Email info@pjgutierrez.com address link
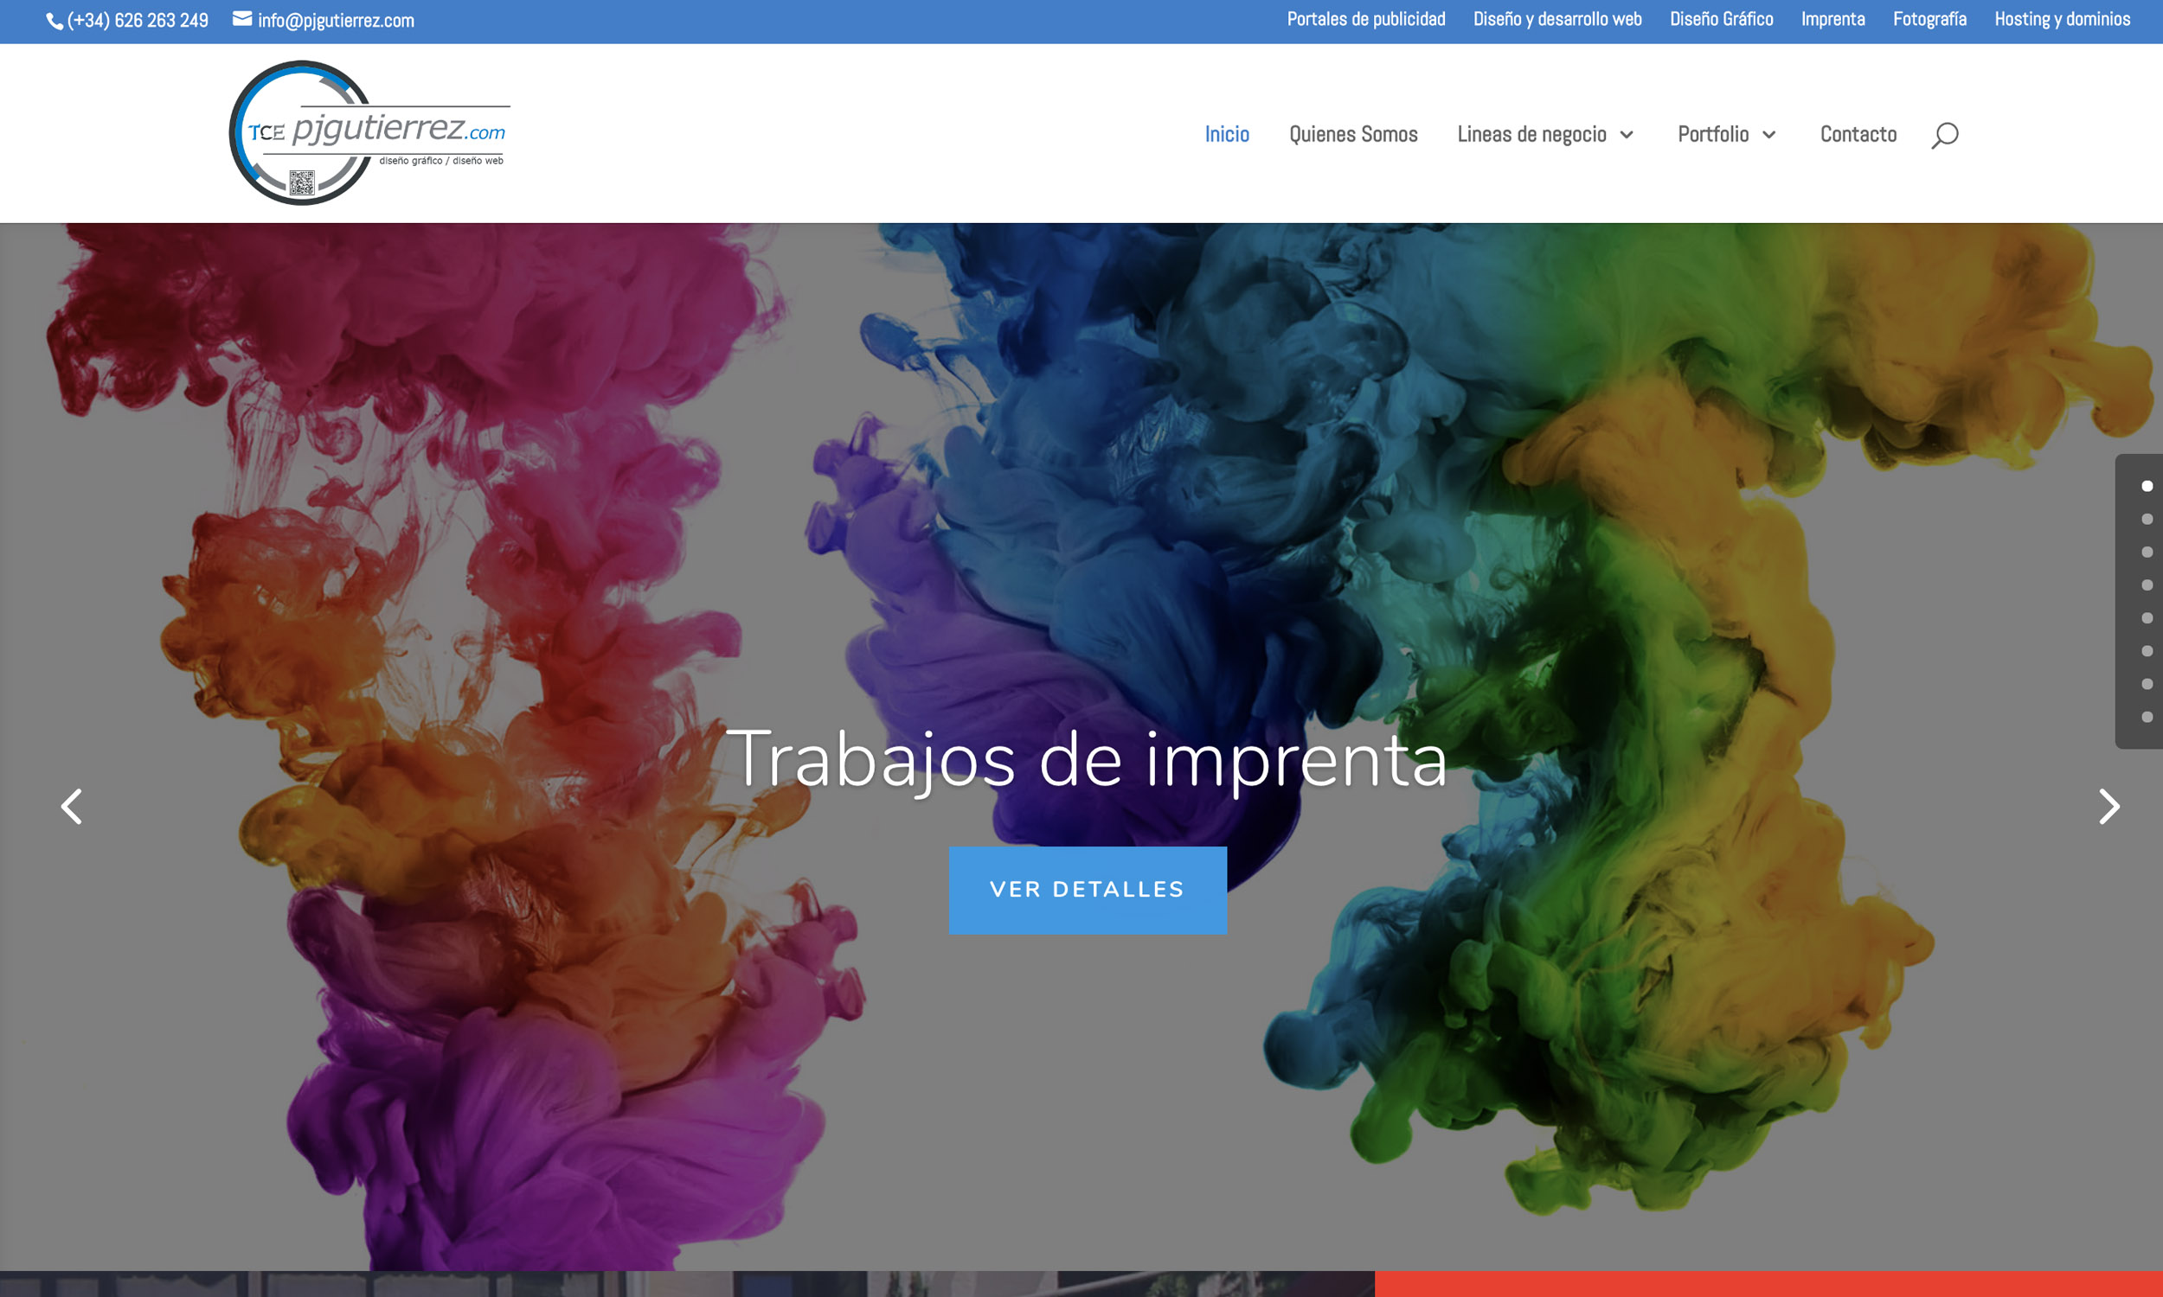Viewport: 2163px width, 1297px height. (336, 20)
